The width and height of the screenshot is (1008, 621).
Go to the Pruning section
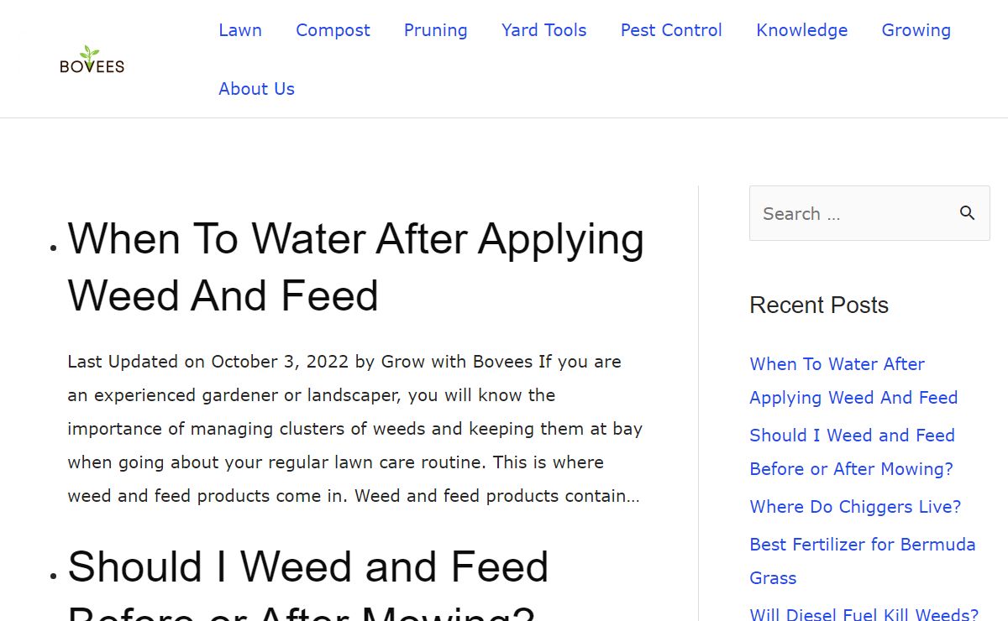(436, 30)
